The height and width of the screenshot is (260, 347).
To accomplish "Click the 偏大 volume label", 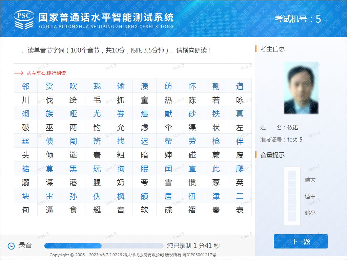I will click(310, 179).
